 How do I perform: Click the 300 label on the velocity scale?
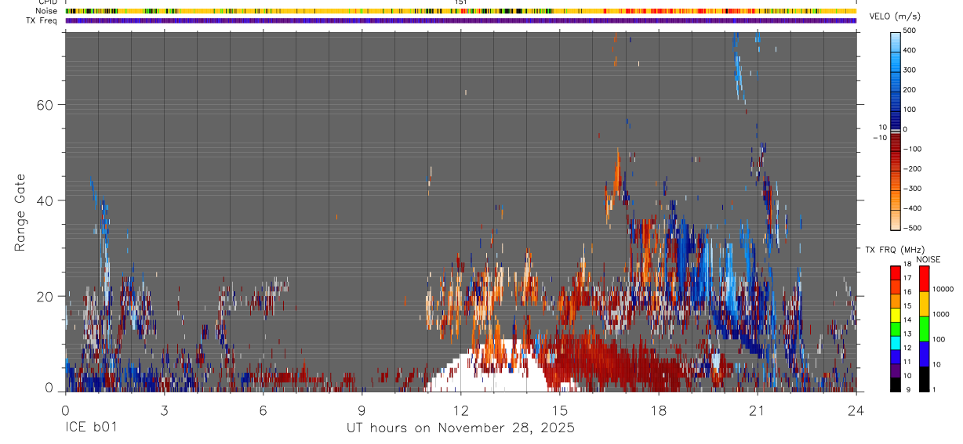(x=910, y=70)
